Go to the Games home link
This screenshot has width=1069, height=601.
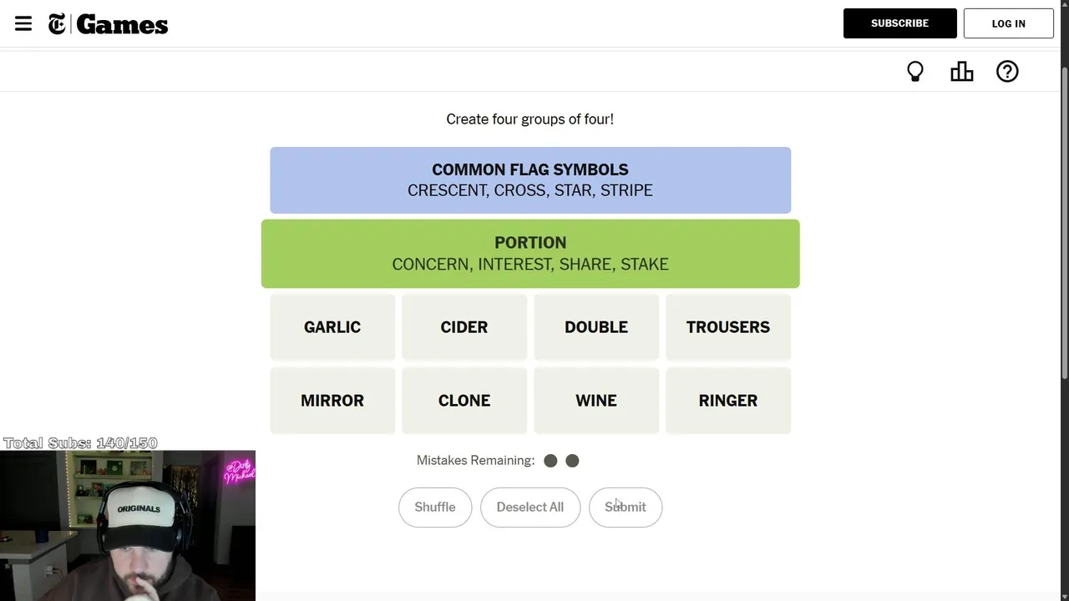122,25
